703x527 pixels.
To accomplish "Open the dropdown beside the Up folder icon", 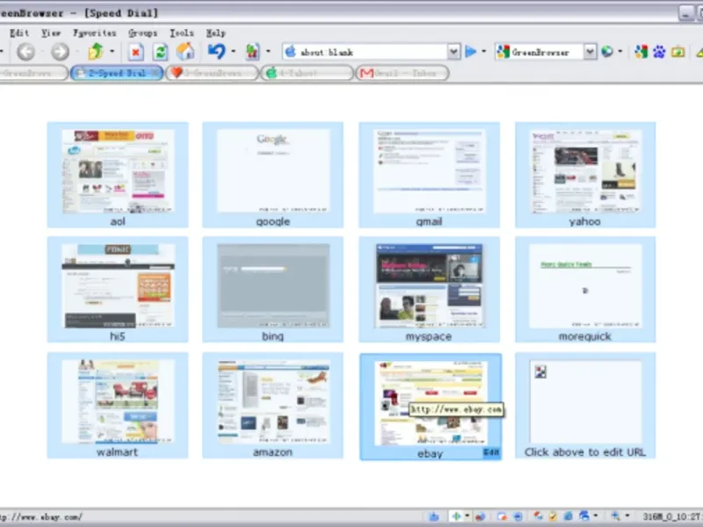I will 112,51.
